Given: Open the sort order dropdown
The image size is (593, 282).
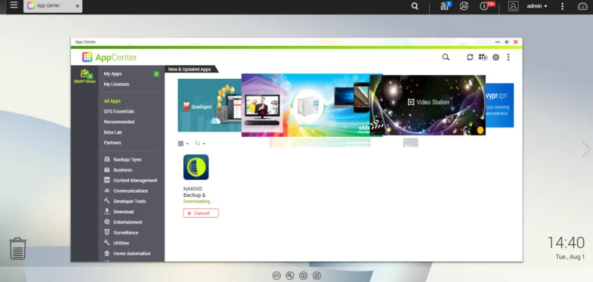Looking at the screenshot, I should pos(199,144).
